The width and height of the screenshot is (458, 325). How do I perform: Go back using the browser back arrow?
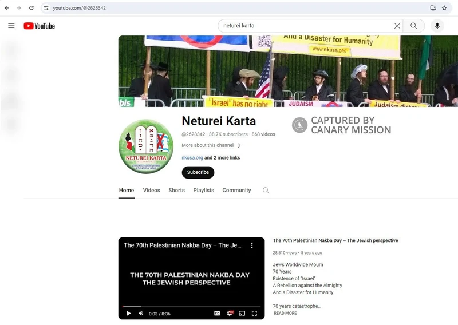pos(6,8)
